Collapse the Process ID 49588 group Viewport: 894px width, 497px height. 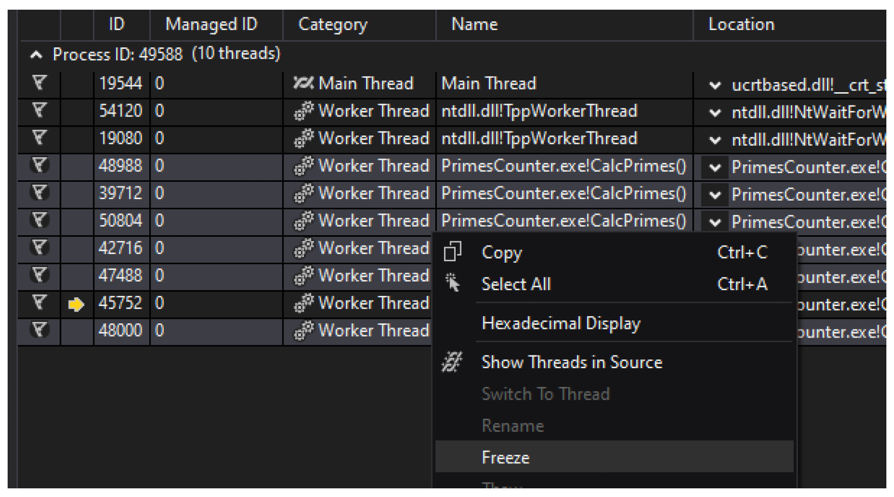(36, 54)
